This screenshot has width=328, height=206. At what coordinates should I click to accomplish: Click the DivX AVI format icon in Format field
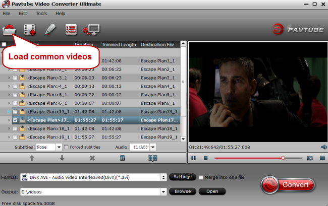(25, 177)
